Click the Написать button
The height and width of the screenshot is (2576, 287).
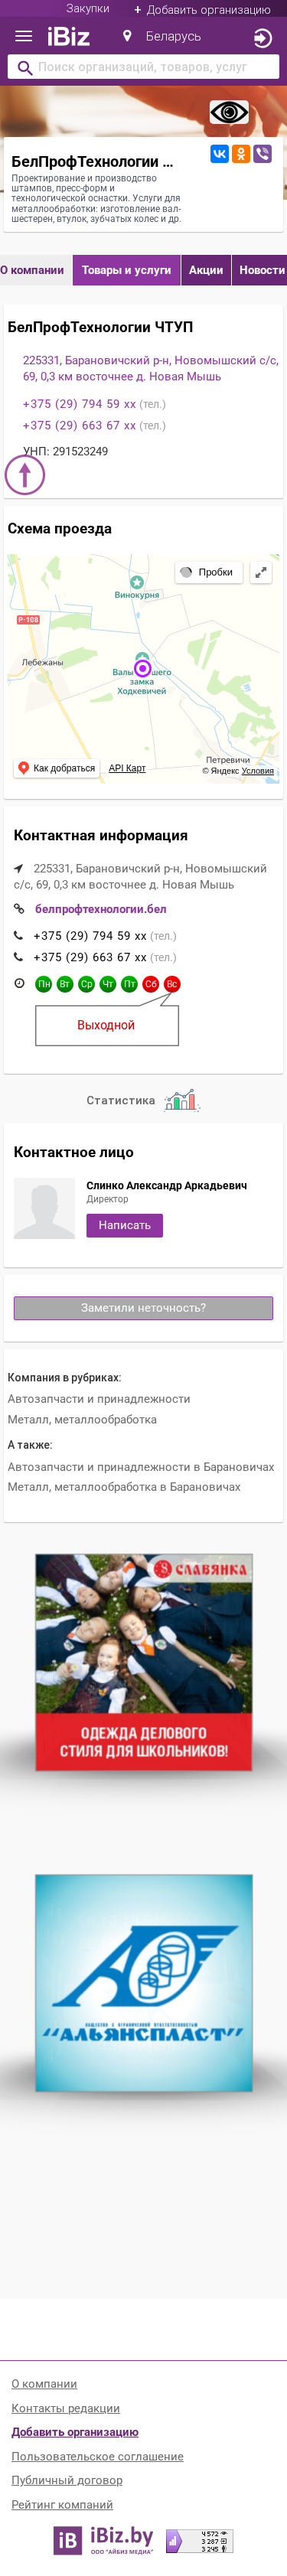pyautogui.click(x=124, y=1225)
